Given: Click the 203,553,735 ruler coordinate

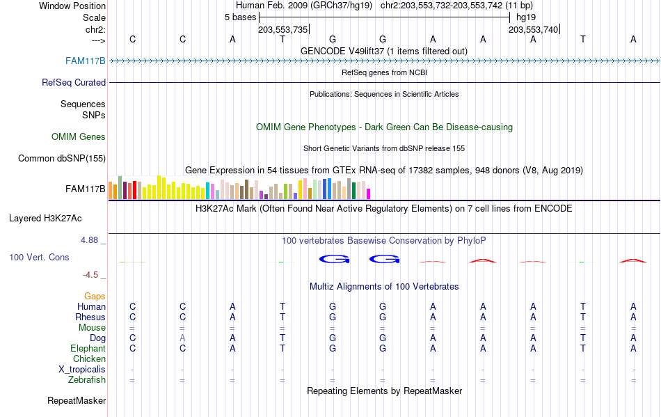Looking at the screenshot, I should (283, 29).
